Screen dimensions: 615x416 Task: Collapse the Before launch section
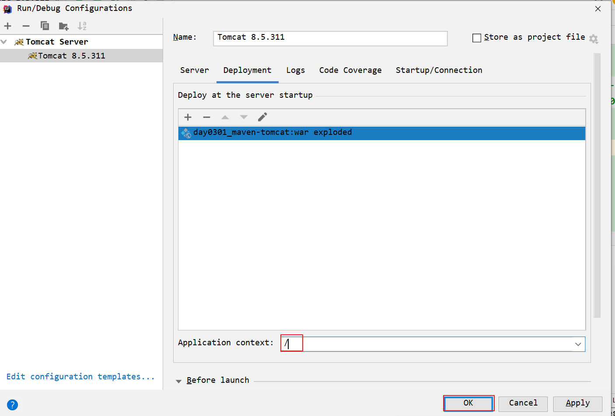[x=179, y=381]
